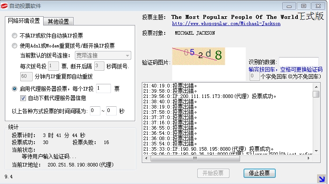Click the 个字免回车 character count field
This screenshot has height=184, width=329.
(x=255, y=76)
